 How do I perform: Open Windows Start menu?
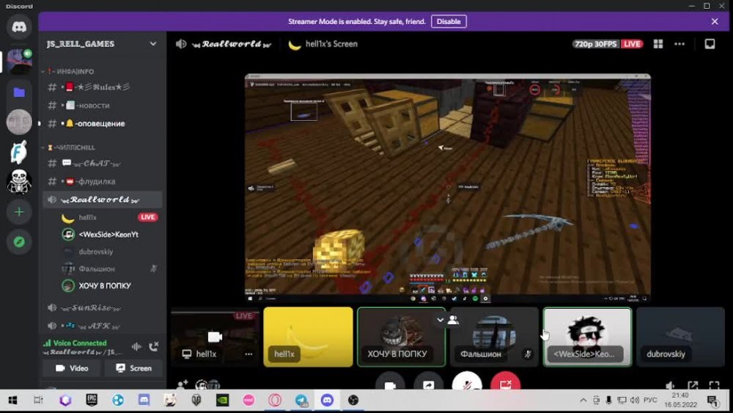[x=12, y=401]
